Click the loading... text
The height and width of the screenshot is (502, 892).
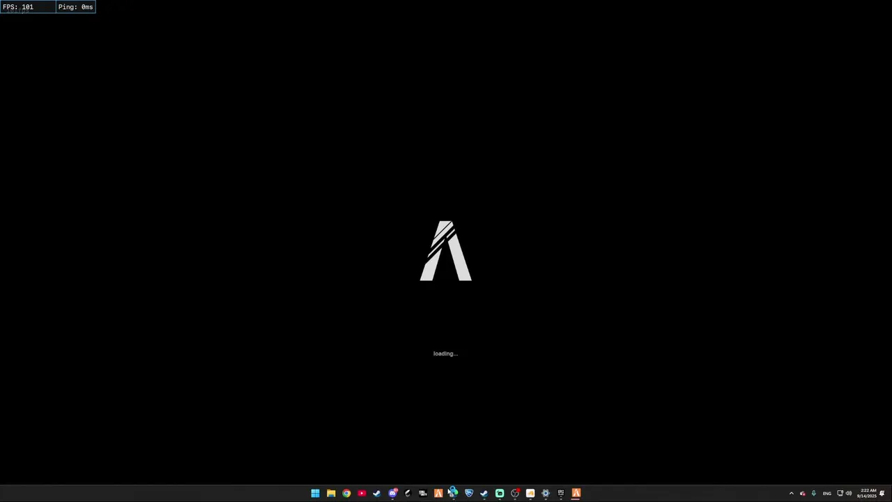(x=445, y=353)
